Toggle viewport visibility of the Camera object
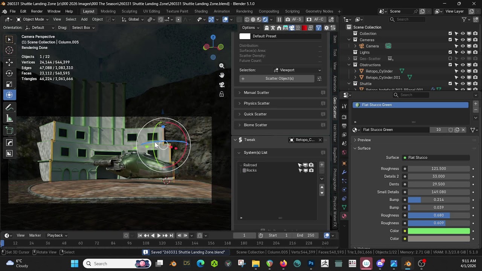 tap(463, 46)
